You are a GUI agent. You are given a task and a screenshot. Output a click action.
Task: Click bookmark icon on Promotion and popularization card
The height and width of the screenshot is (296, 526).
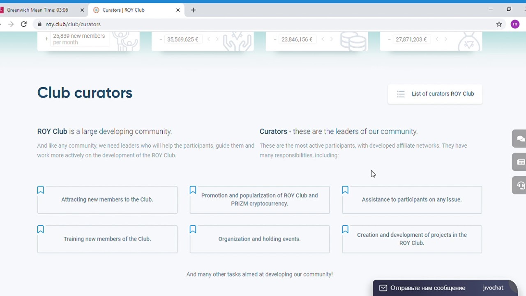click(x=193, y=190)
